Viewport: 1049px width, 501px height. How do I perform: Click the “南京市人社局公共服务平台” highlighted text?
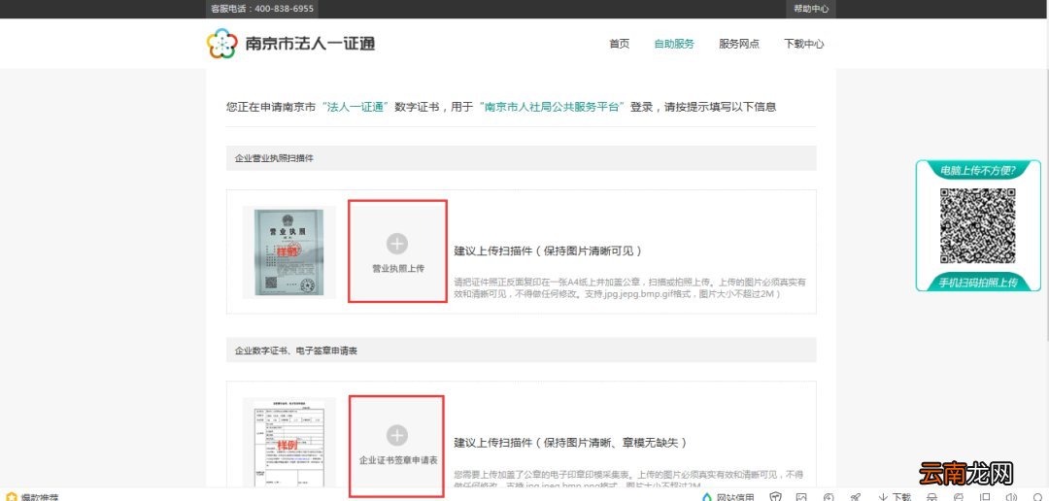(x=553, y=107)
